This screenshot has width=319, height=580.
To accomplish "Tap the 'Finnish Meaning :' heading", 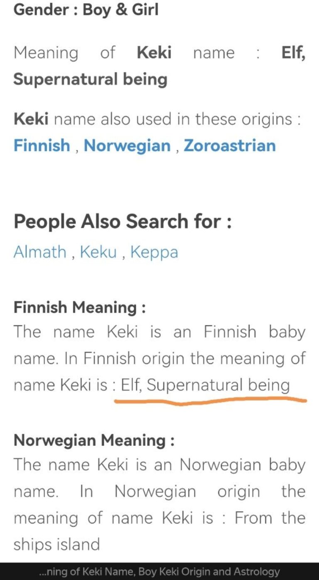I will (x=80, y=307).
